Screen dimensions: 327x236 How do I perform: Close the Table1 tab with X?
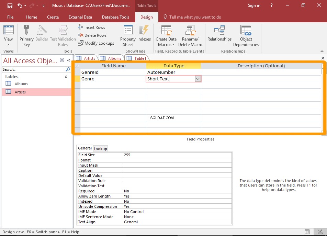click(323, 58)
